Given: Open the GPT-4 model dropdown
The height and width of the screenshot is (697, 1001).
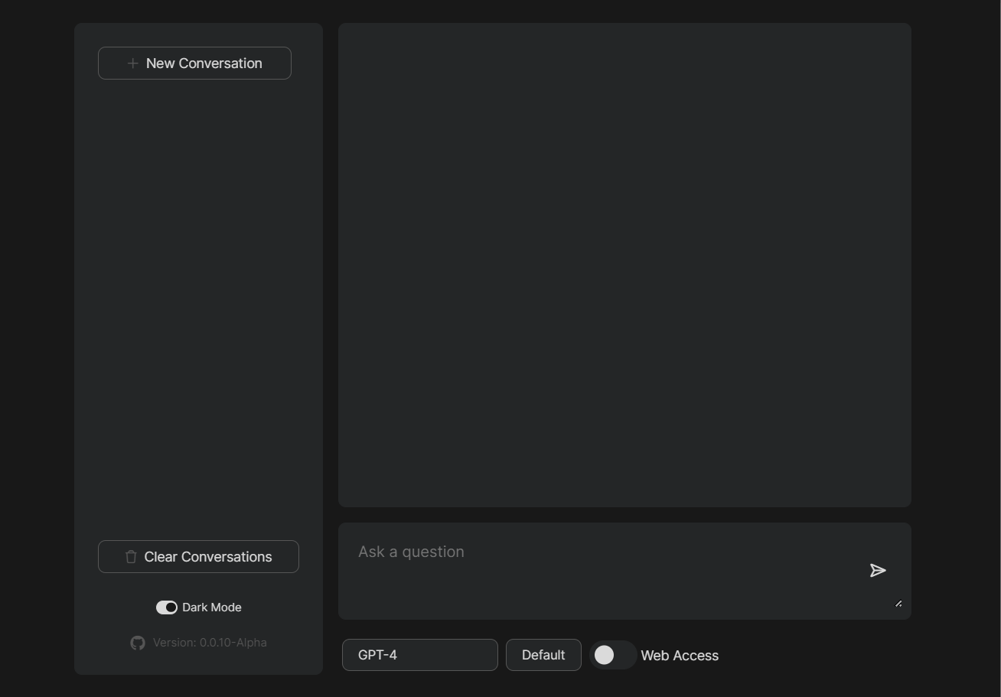Looking at the screenshot, I should tap(420, 655).
